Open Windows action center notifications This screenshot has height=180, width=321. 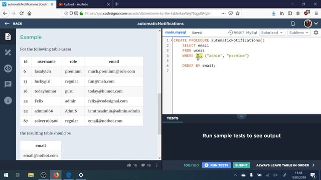coord(313,175)
